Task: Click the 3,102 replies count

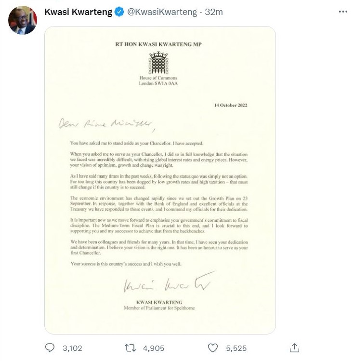Action: click(72, 348)
